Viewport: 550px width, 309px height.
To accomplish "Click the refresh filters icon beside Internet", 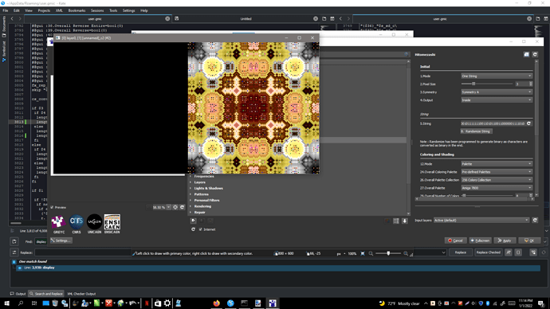I will (193, 229).
